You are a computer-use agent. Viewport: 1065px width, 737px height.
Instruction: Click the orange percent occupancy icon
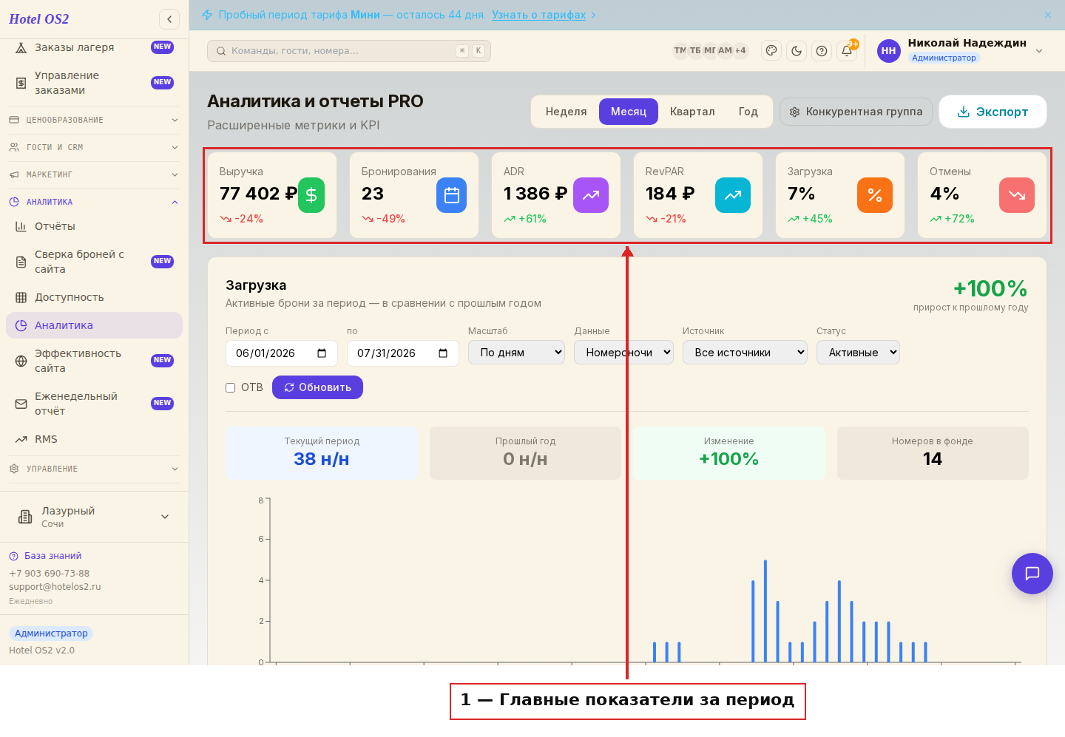coord(875,195)
